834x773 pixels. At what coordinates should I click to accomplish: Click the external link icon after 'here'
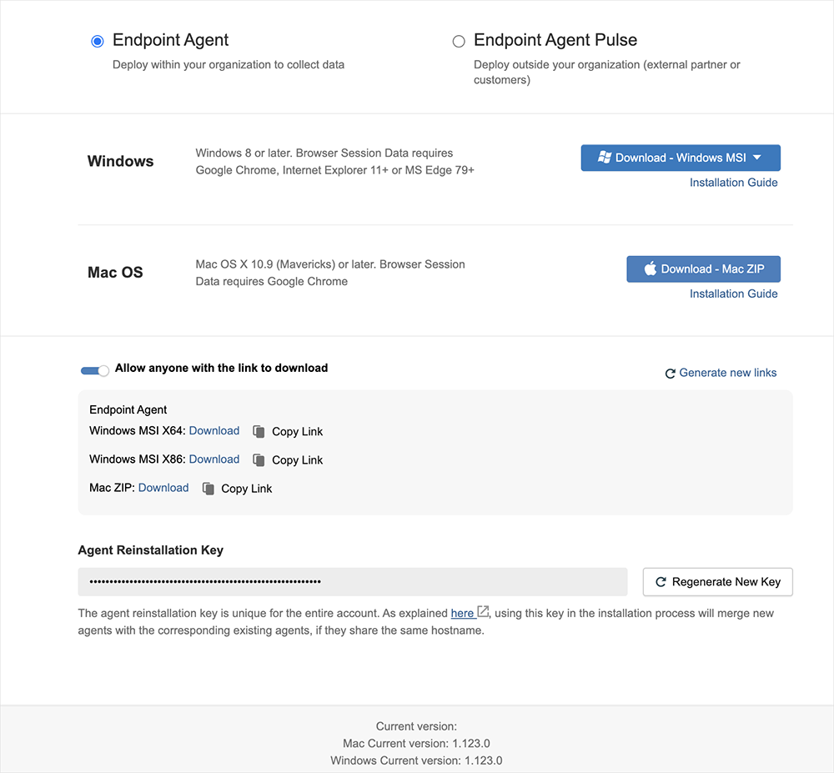(x=483, y=613)
